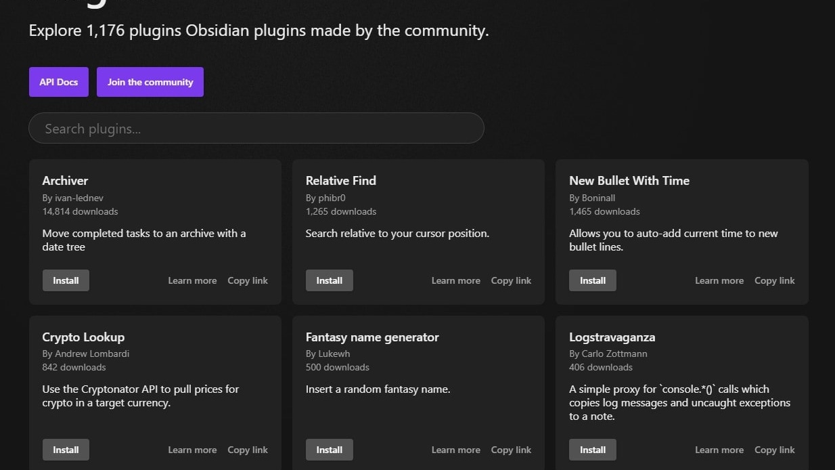The height and width of the screenshot is (470, 835).
Task: Install the New Bullet With Time plugin
Action: coord(592,280)
